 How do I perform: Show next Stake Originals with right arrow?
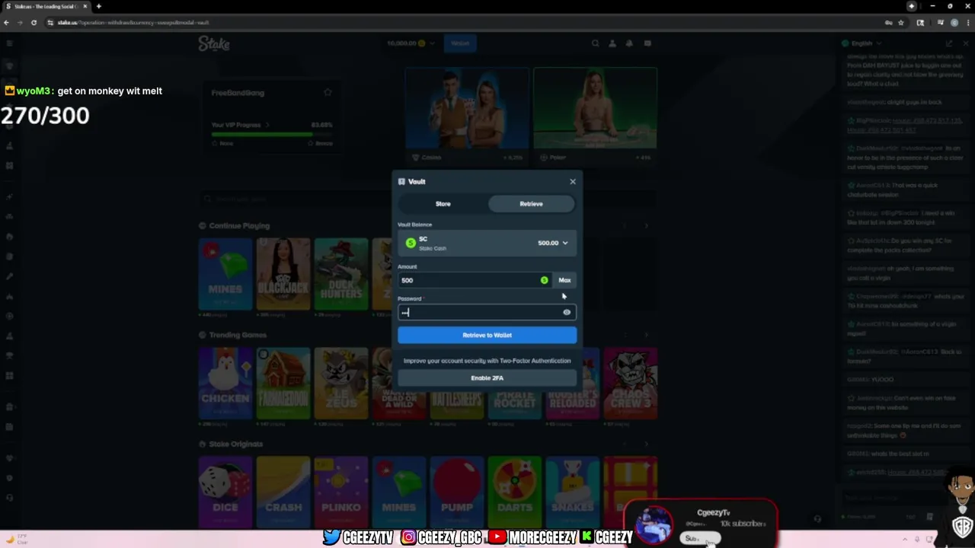tap(647, 444)
